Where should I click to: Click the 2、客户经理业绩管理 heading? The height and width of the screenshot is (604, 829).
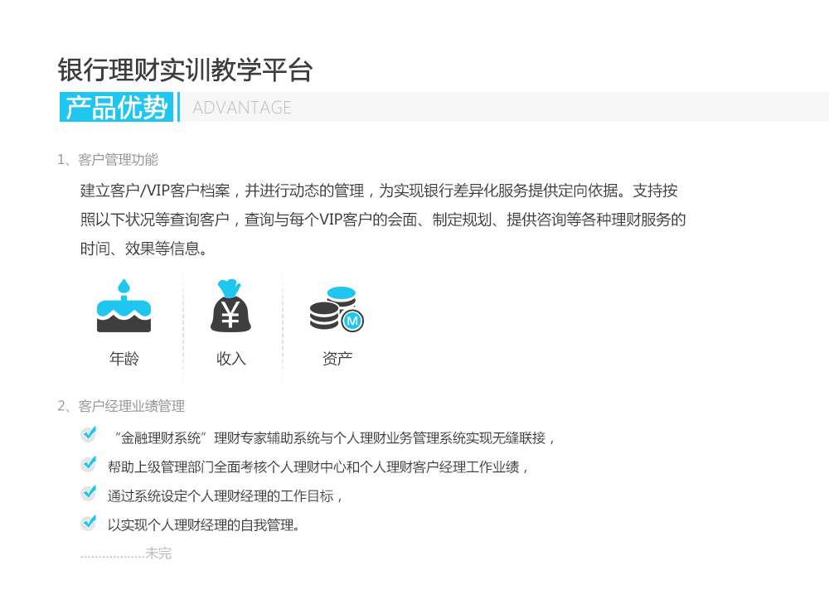(121, 406)
